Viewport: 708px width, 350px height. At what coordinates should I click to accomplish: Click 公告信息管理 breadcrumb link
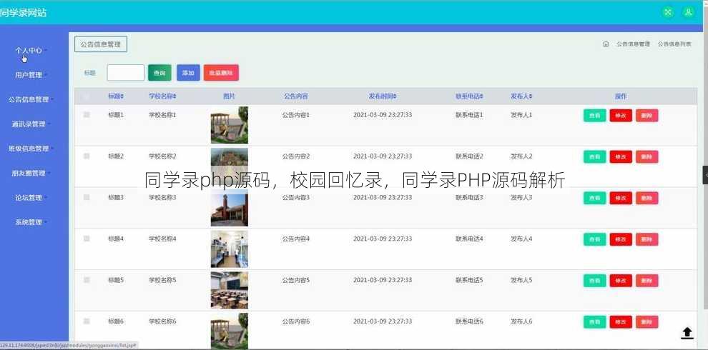pyautogui.click(x=633, y=44)
